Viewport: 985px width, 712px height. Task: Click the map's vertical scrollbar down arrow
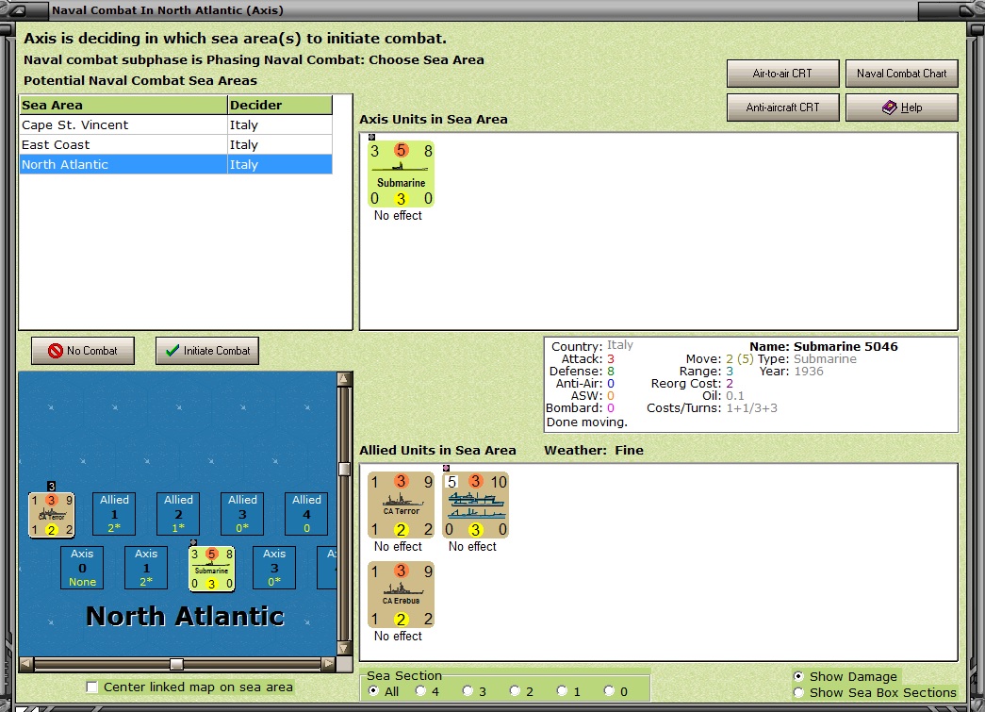[344, 649]
